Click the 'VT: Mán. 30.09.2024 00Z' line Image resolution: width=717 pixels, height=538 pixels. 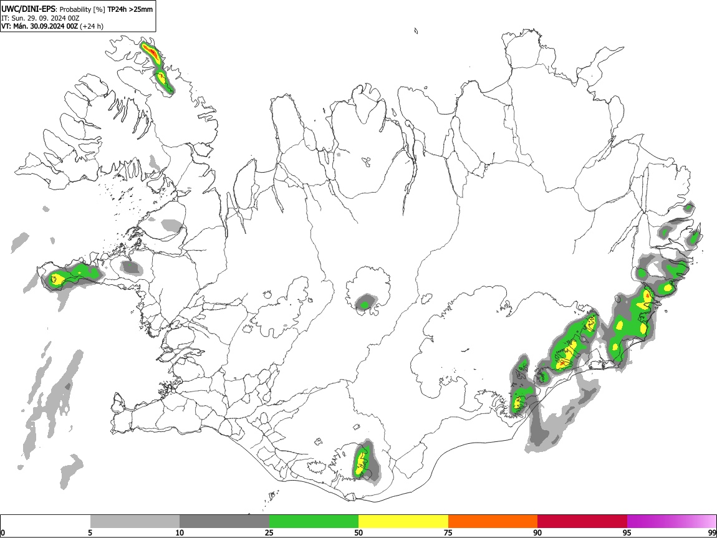tap(40, 26)
